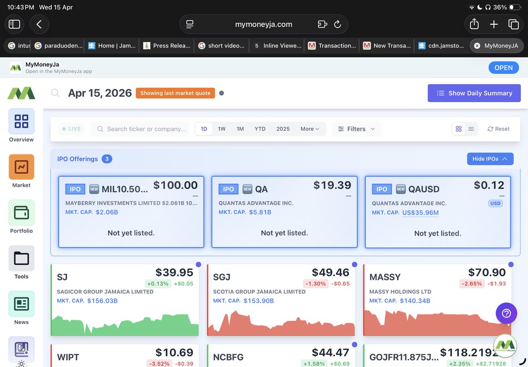Click the grey status dot beside quote badge
The image size is (528, 367).
(221, 93)
